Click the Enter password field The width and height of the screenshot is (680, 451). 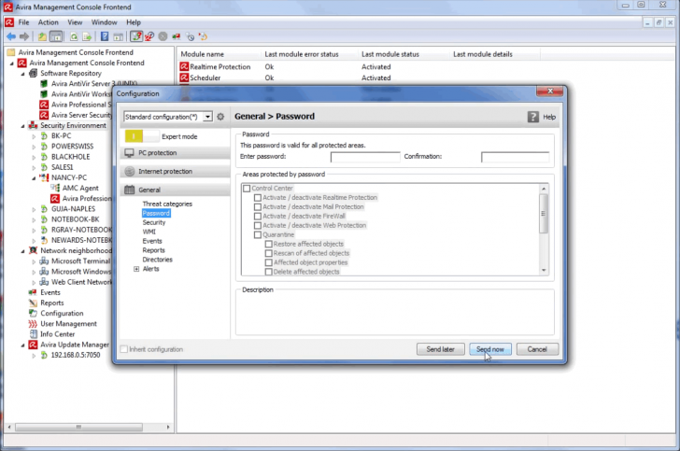(365, 157)
